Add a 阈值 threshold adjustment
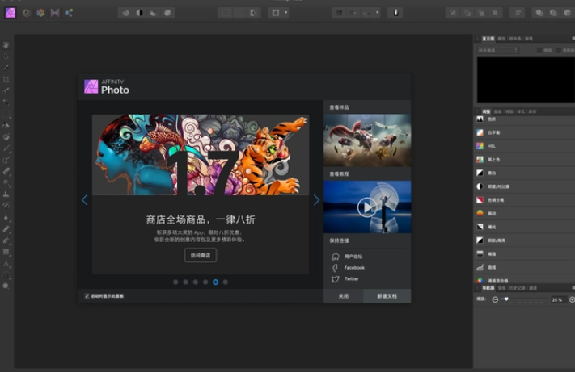The height and width of the screenshot is (372, 575). coord(524,253)
